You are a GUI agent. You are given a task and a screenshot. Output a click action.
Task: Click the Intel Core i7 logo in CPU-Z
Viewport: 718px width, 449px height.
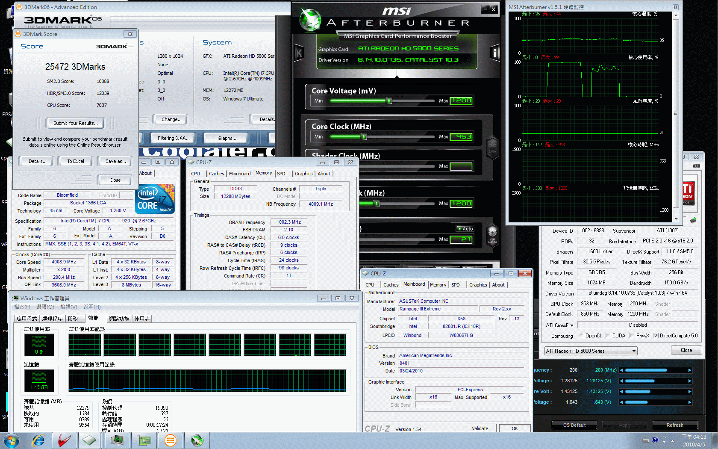coord(156,199)
